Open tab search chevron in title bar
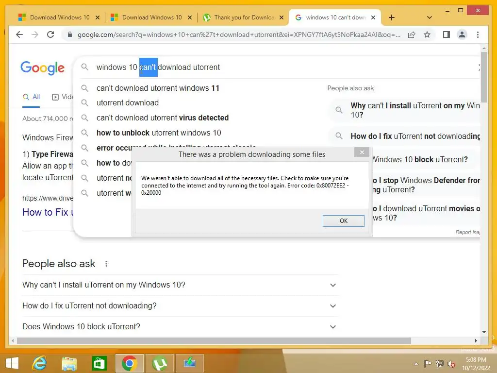This screenshot has width=497, height=373. click(430, 17)
